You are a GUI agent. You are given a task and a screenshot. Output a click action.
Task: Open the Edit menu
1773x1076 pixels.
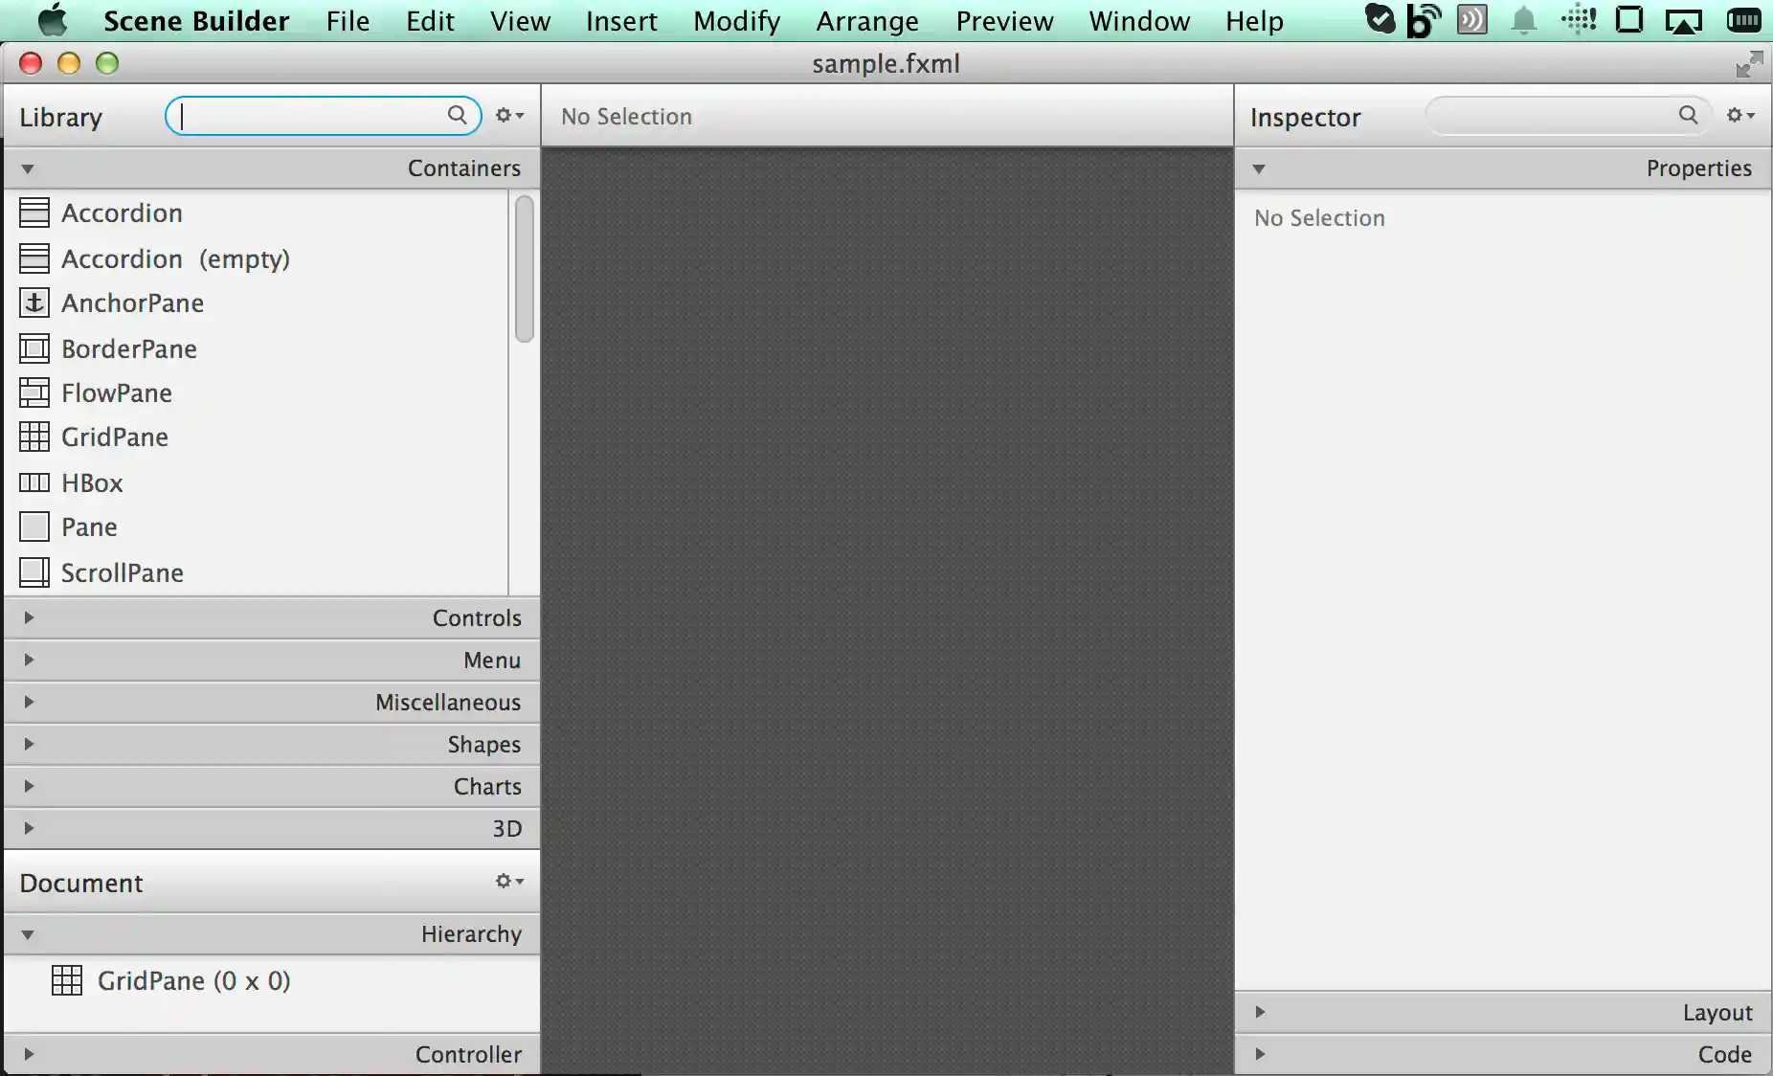click(x=430, y=20)
